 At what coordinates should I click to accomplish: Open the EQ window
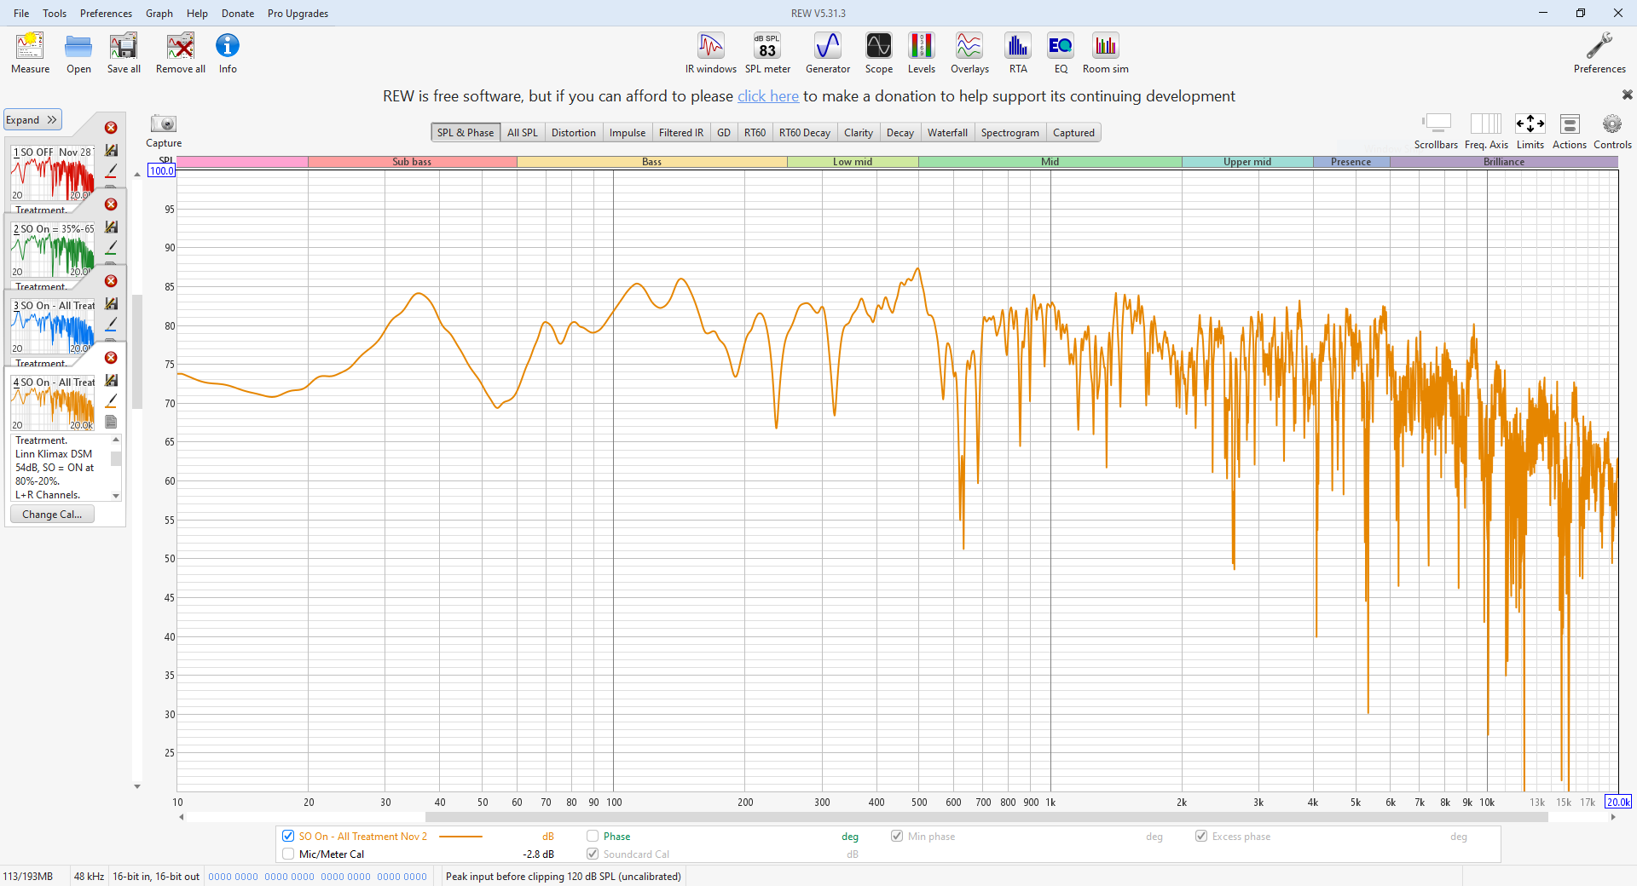coord(1060,53)
